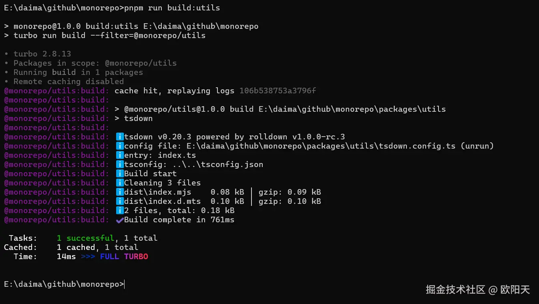
Task: Click info icon before config file path
Action: pyautogui.click(x=119, y=146)
